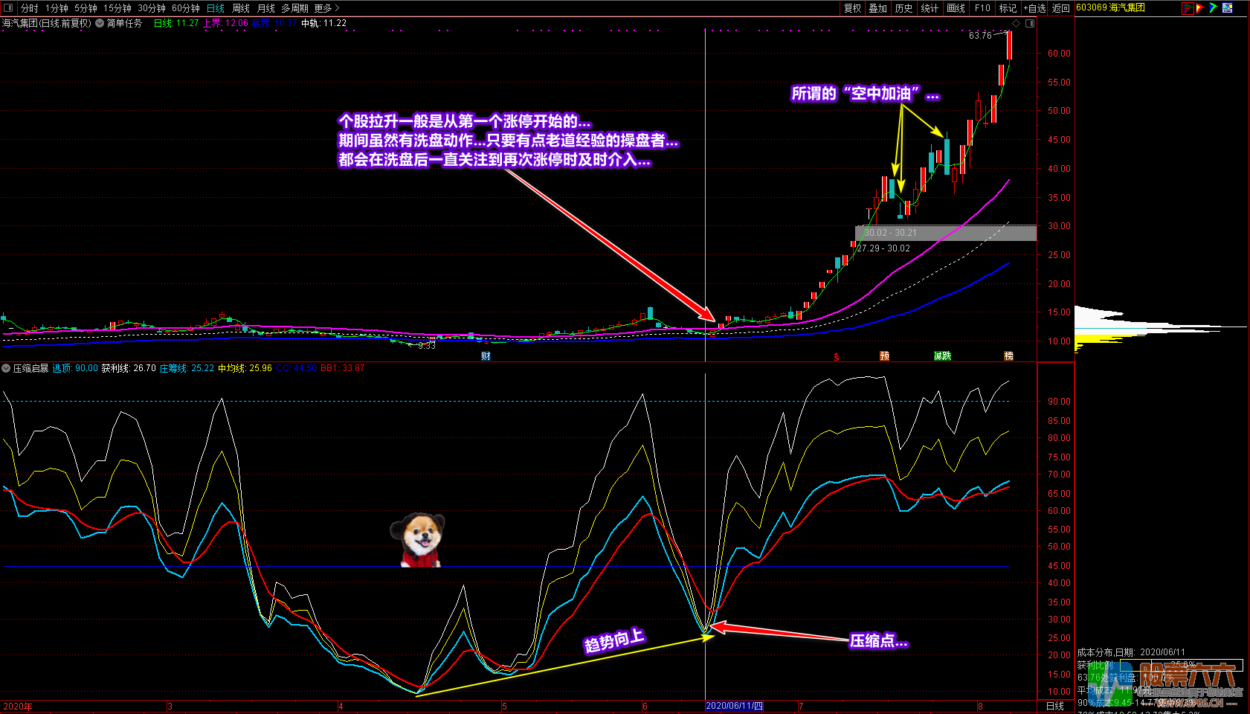
Task: Click the 减跌 event marker on the chart
Action: coord(942,356)
